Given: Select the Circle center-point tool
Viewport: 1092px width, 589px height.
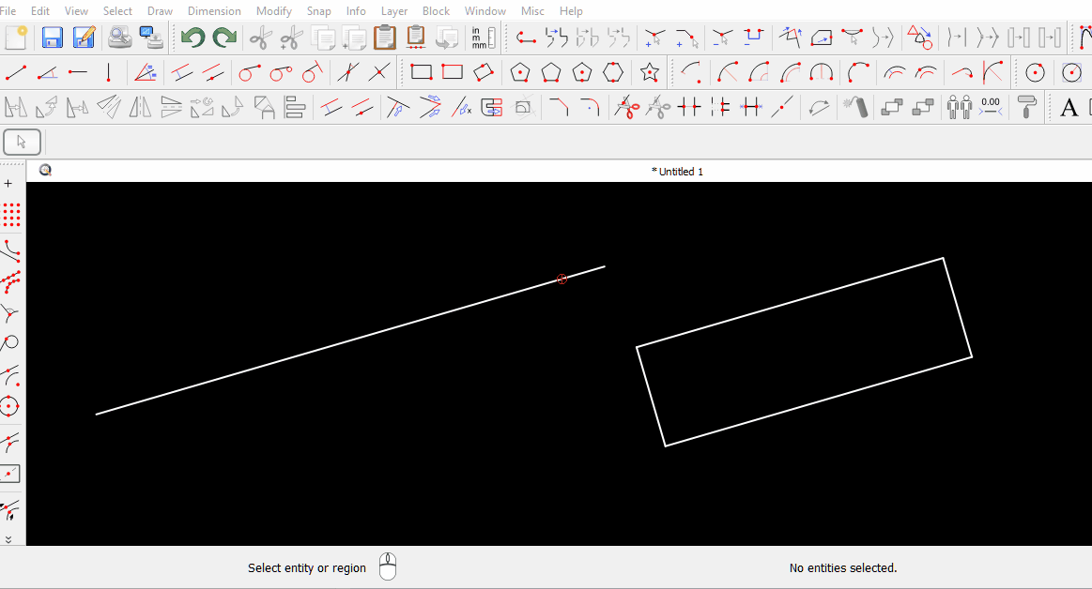Looking at the screenshot, I should (1036, 72).
